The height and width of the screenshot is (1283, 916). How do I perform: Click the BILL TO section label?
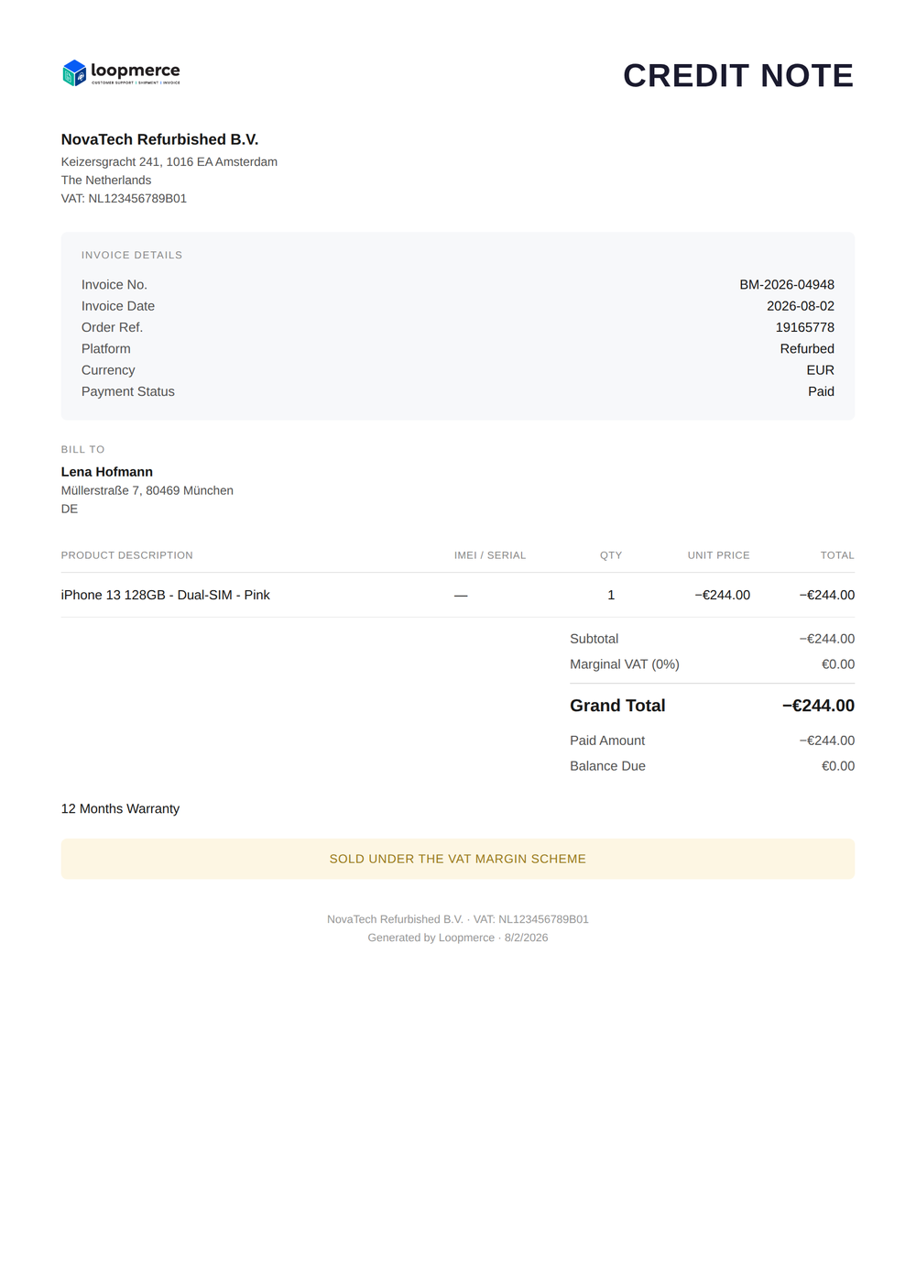[x=83, y=450]
